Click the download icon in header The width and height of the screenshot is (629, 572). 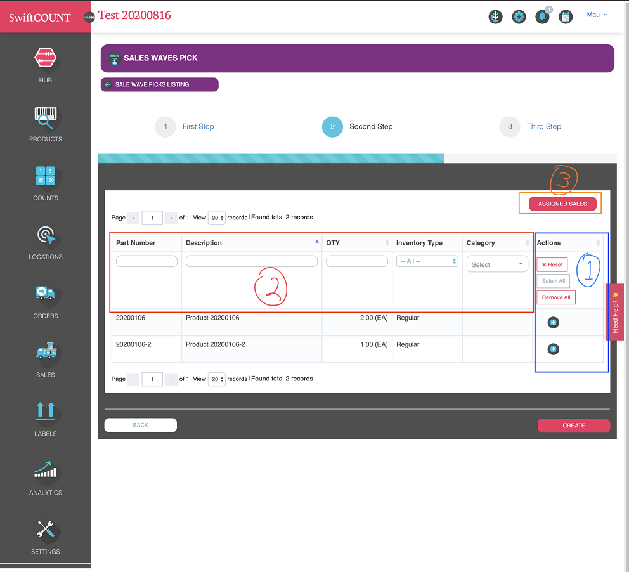(495, 17)
